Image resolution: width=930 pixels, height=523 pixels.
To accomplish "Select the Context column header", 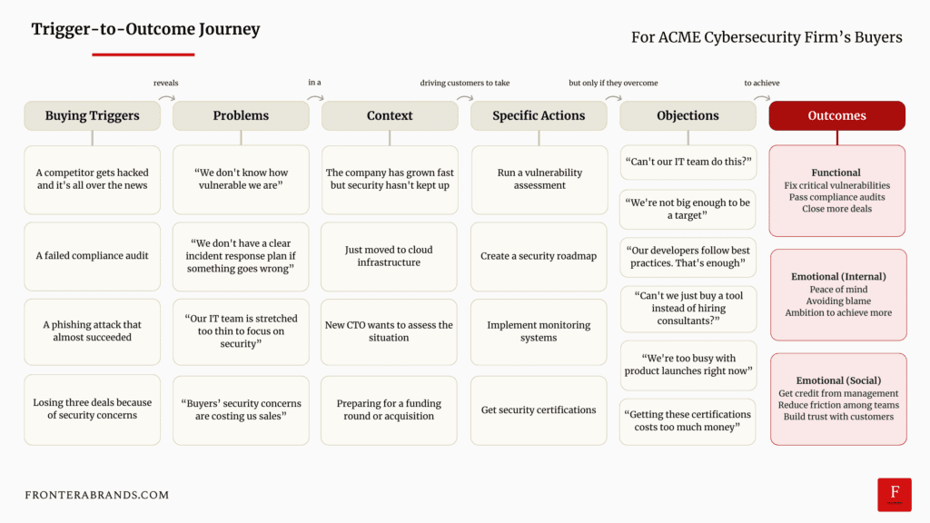I will pyautogui.click(x=390, y=115).
